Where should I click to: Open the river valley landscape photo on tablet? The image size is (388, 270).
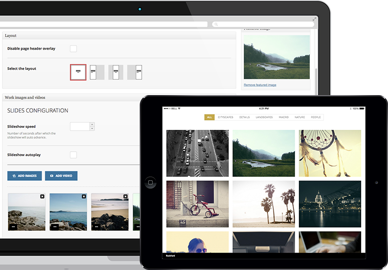264,153
